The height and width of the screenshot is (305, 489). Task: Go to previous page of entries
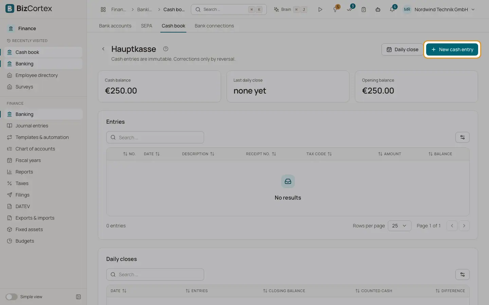coord(452,226)
